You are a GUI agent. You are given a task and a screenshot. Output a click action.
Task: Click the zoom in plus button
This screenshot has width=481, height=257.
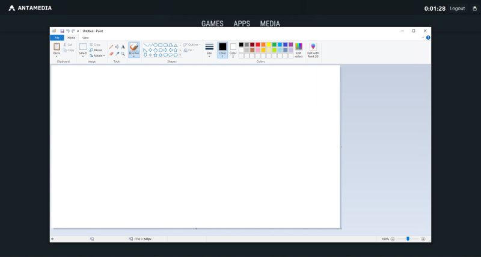coord(423,239)
